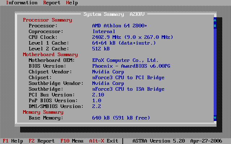Open the Information menu
The image size is (231, 144).
[x=22, y=3]
